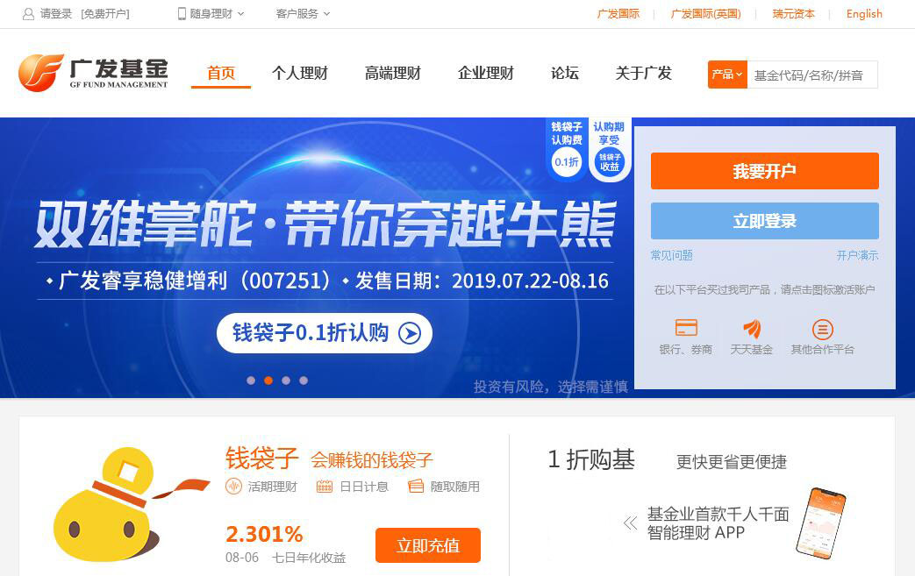The height and width of the screenshot is (576, 915).
Task: Click the 我要开户 button
Action: (764, 171)
